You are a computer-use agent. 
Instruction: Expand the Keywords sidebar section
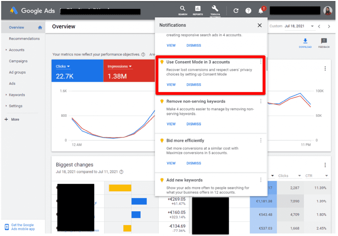click(6, 95)
